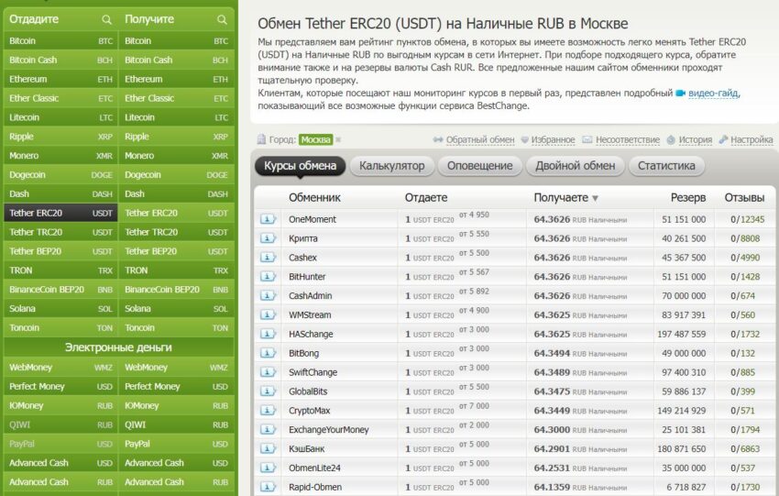Open info icon for ObmenLite24 exchanger
The width and height of the screenshot is (779, 496).
[268, 468]
